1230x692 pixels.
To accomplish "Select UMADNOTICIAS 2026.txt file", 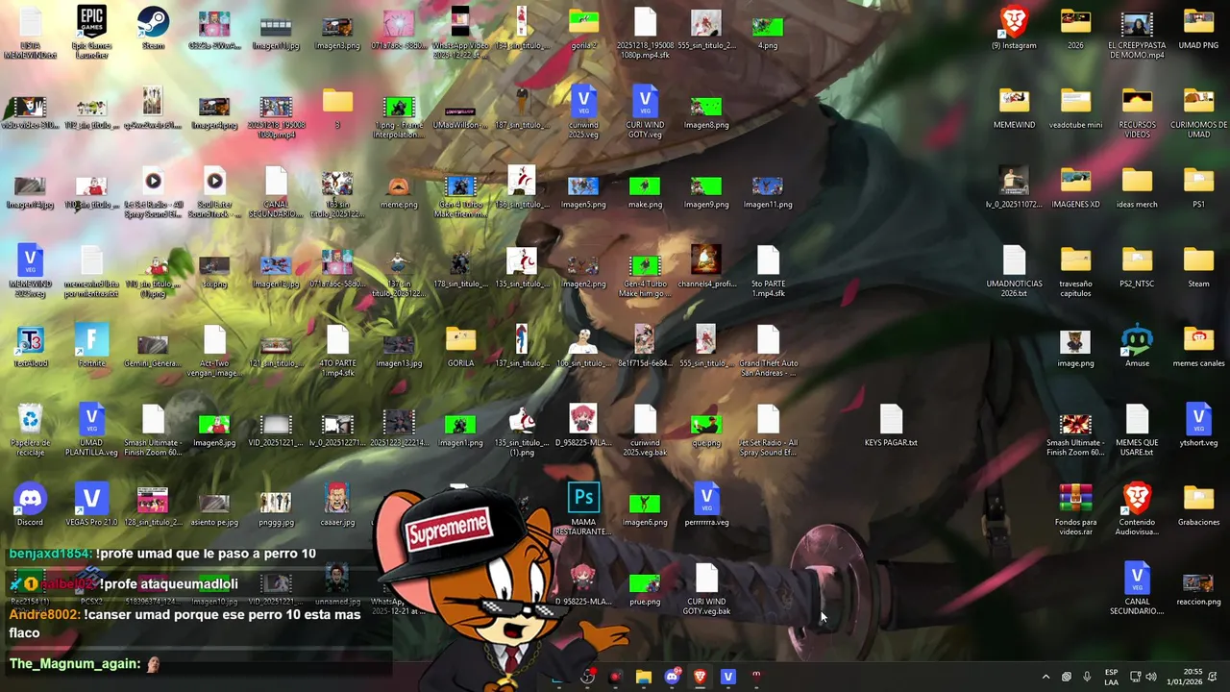I will coord(1014,271).
